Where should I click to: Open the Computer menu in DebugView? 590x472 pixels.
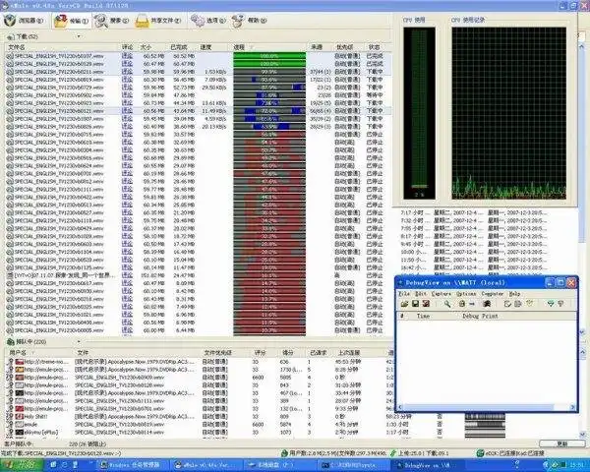tap(493, 294)
